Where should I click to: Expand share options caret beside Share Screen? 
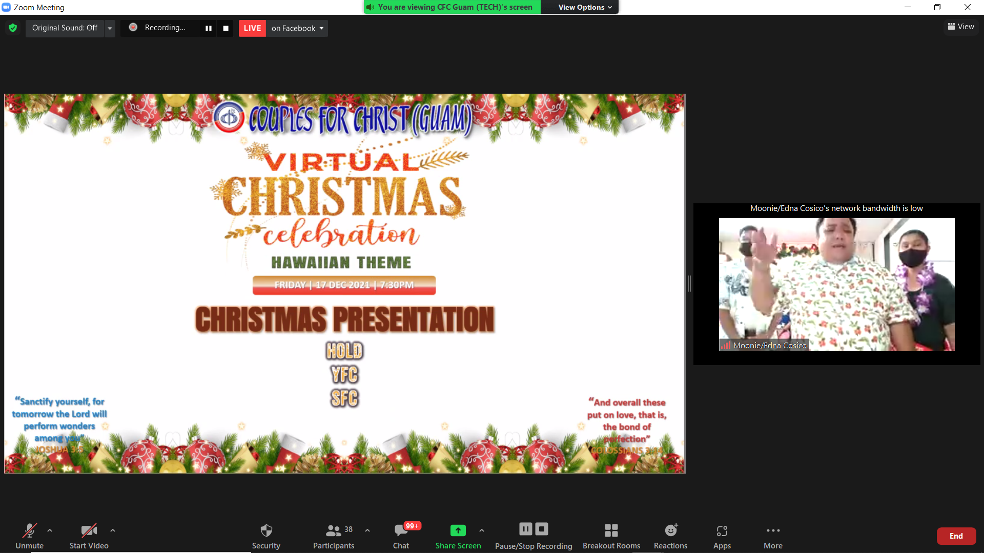(482, 530)
